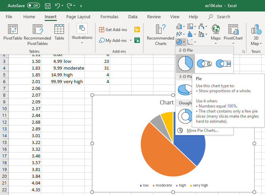Open the Maps chart button
The height and width of the screenshot is (195, 265).
tap(216, 34)
